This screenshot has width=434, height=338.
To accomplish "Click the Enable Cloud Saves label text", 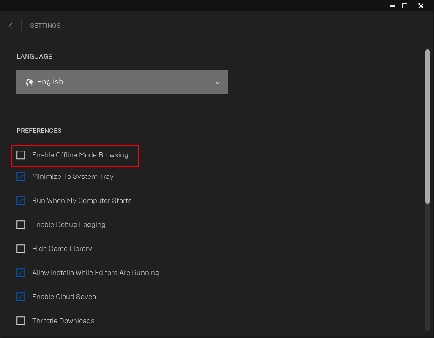I will tap(64, 297).
